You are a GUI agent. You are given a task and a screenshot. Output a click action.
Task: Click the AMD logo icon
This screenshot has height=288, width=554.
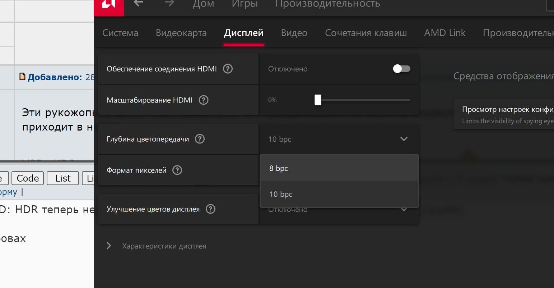[108, 4]
